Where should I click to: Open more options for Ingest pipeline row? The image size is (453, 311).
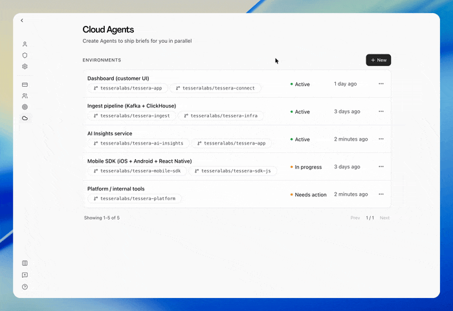pyautogui.click(x=381, y=111)
